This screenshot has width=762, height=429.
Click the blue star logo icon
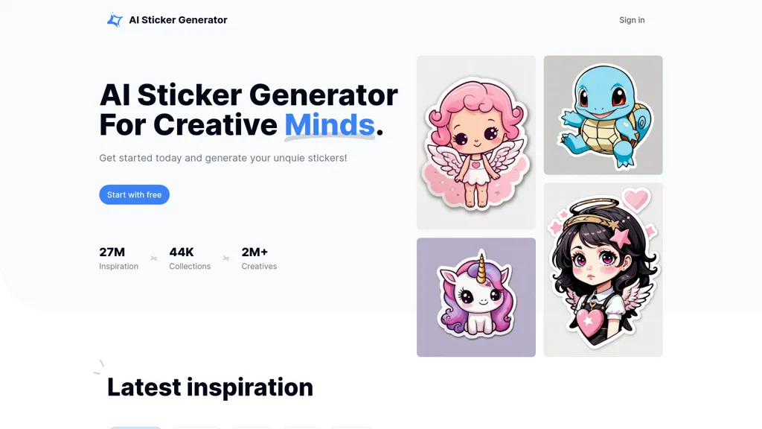[x=115, y=20]
